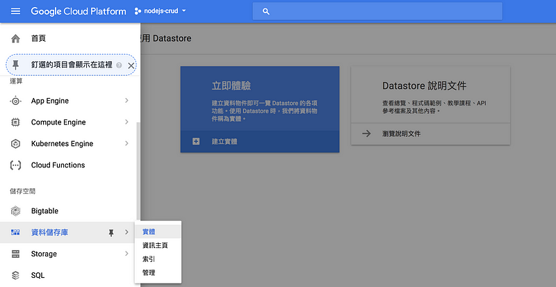Expand 資料儲存庫 submenu chevron
This screenshot has height=287, width=556.
tap(126, 232)
